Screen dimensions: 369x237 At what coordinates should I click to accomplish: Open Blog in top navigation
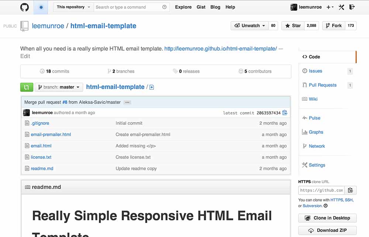pos(215,7)
